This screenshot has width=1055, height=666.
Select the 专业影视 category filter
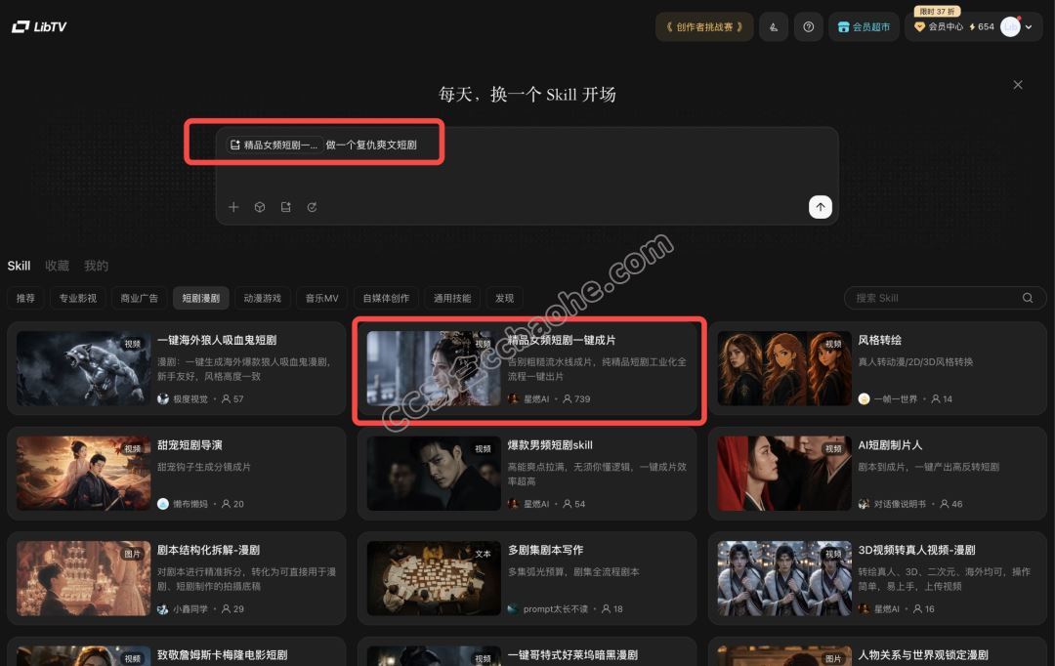(78, 298)
